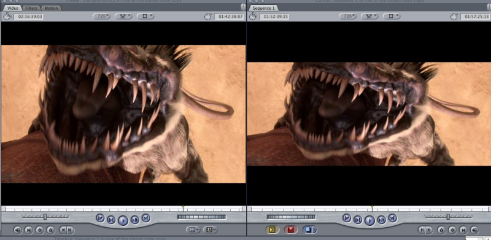The width and height of the screenshot is (491, 240).
Task: Click Viewer clip duration clock icon
Action: pos(7,17)
